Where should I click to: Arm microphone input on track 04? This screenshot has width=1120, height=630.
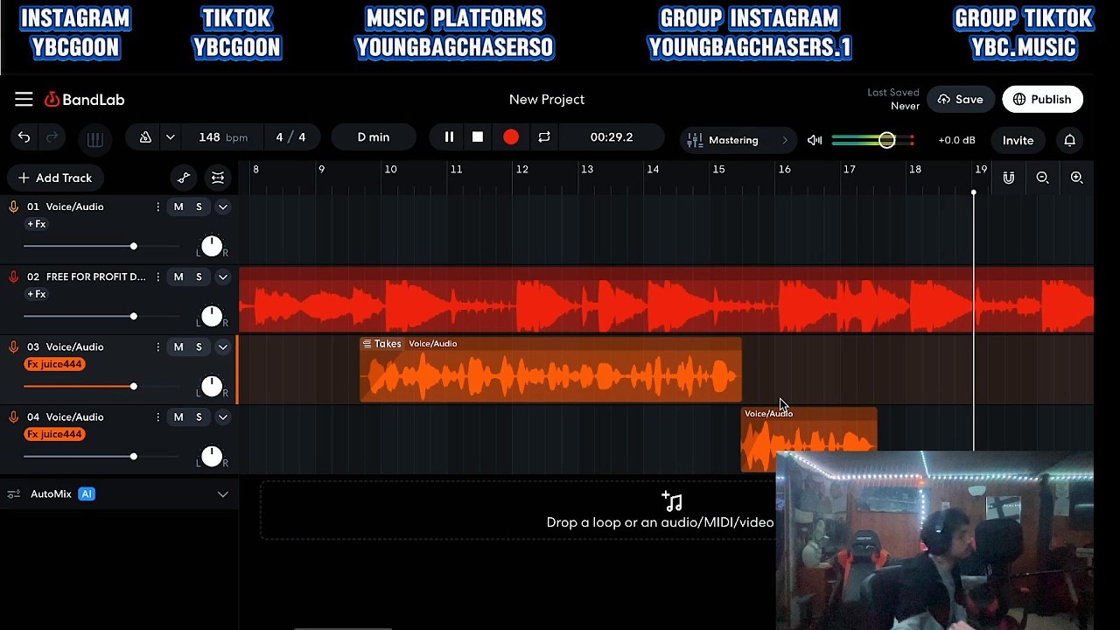pyautogui.click(x=13, y=416)
